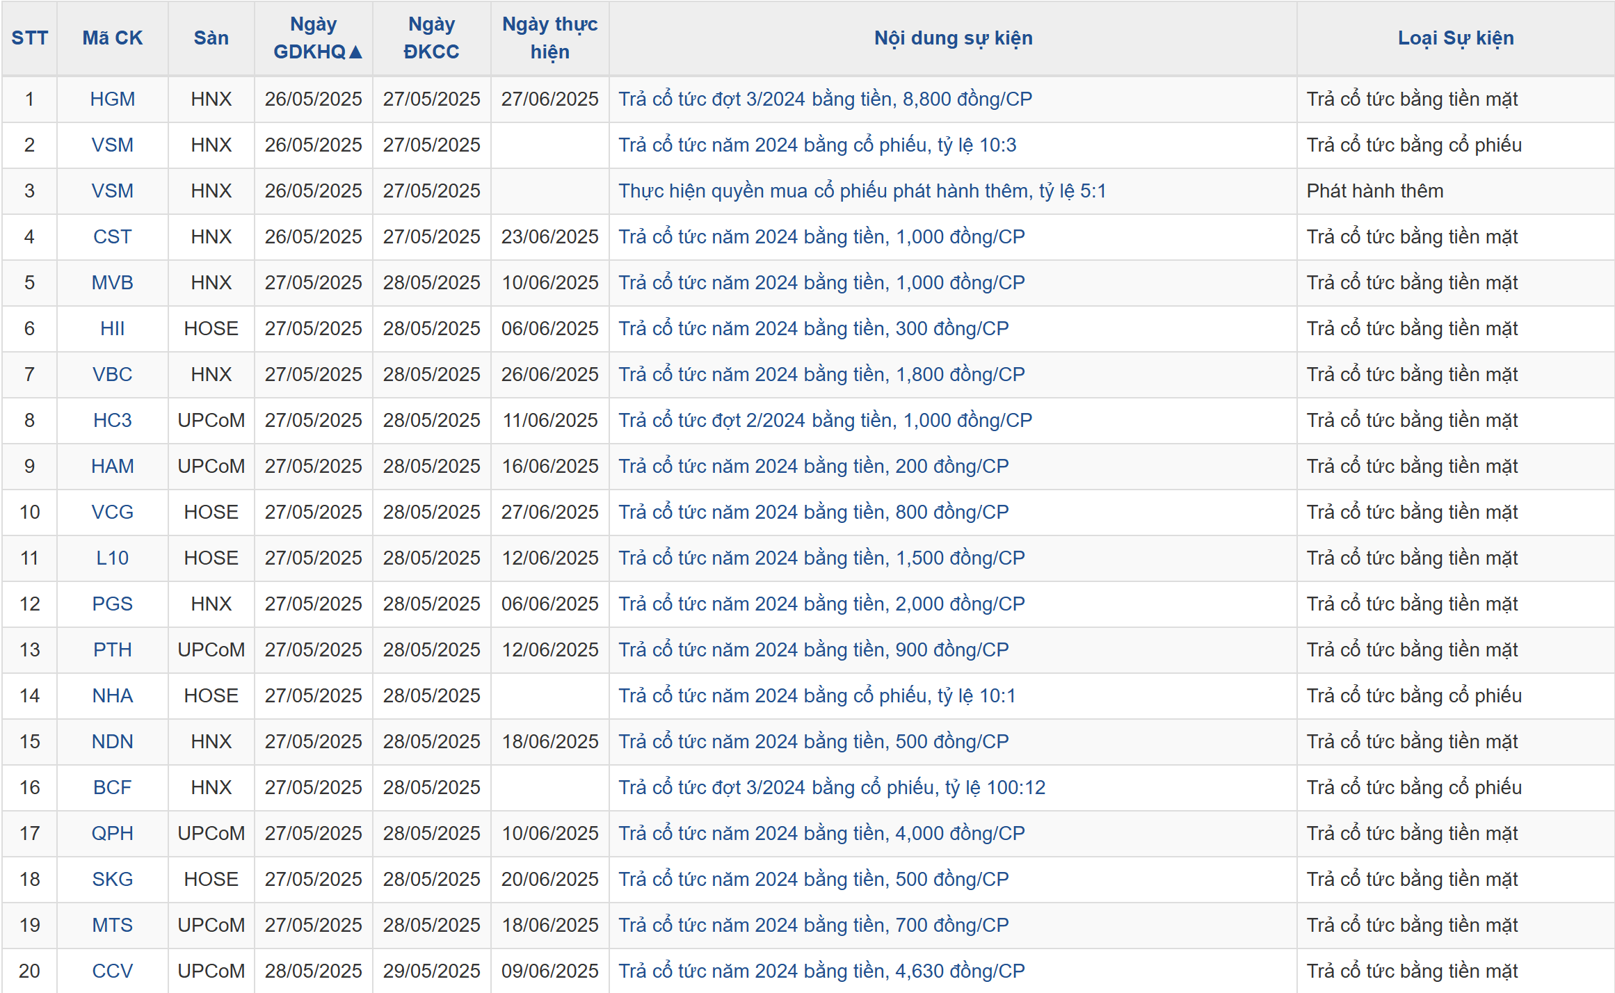
Task: Select the 09/06/2025 date in CCV row
Action: point(550,971)
